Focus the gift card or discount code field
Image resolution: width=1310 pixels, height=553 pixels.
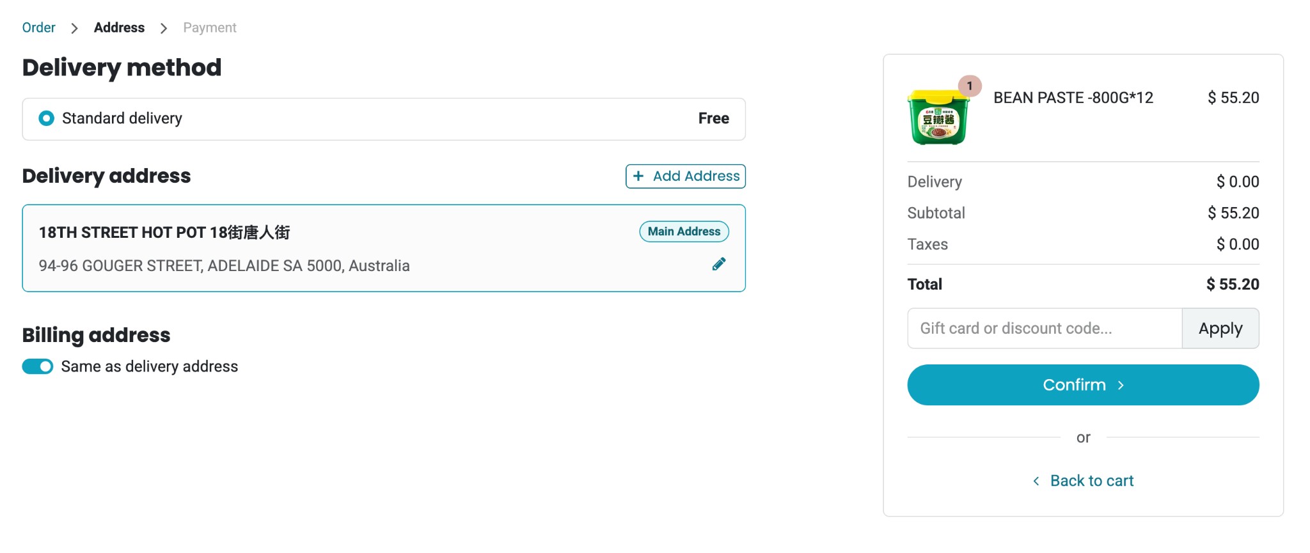pos(1045,329)
